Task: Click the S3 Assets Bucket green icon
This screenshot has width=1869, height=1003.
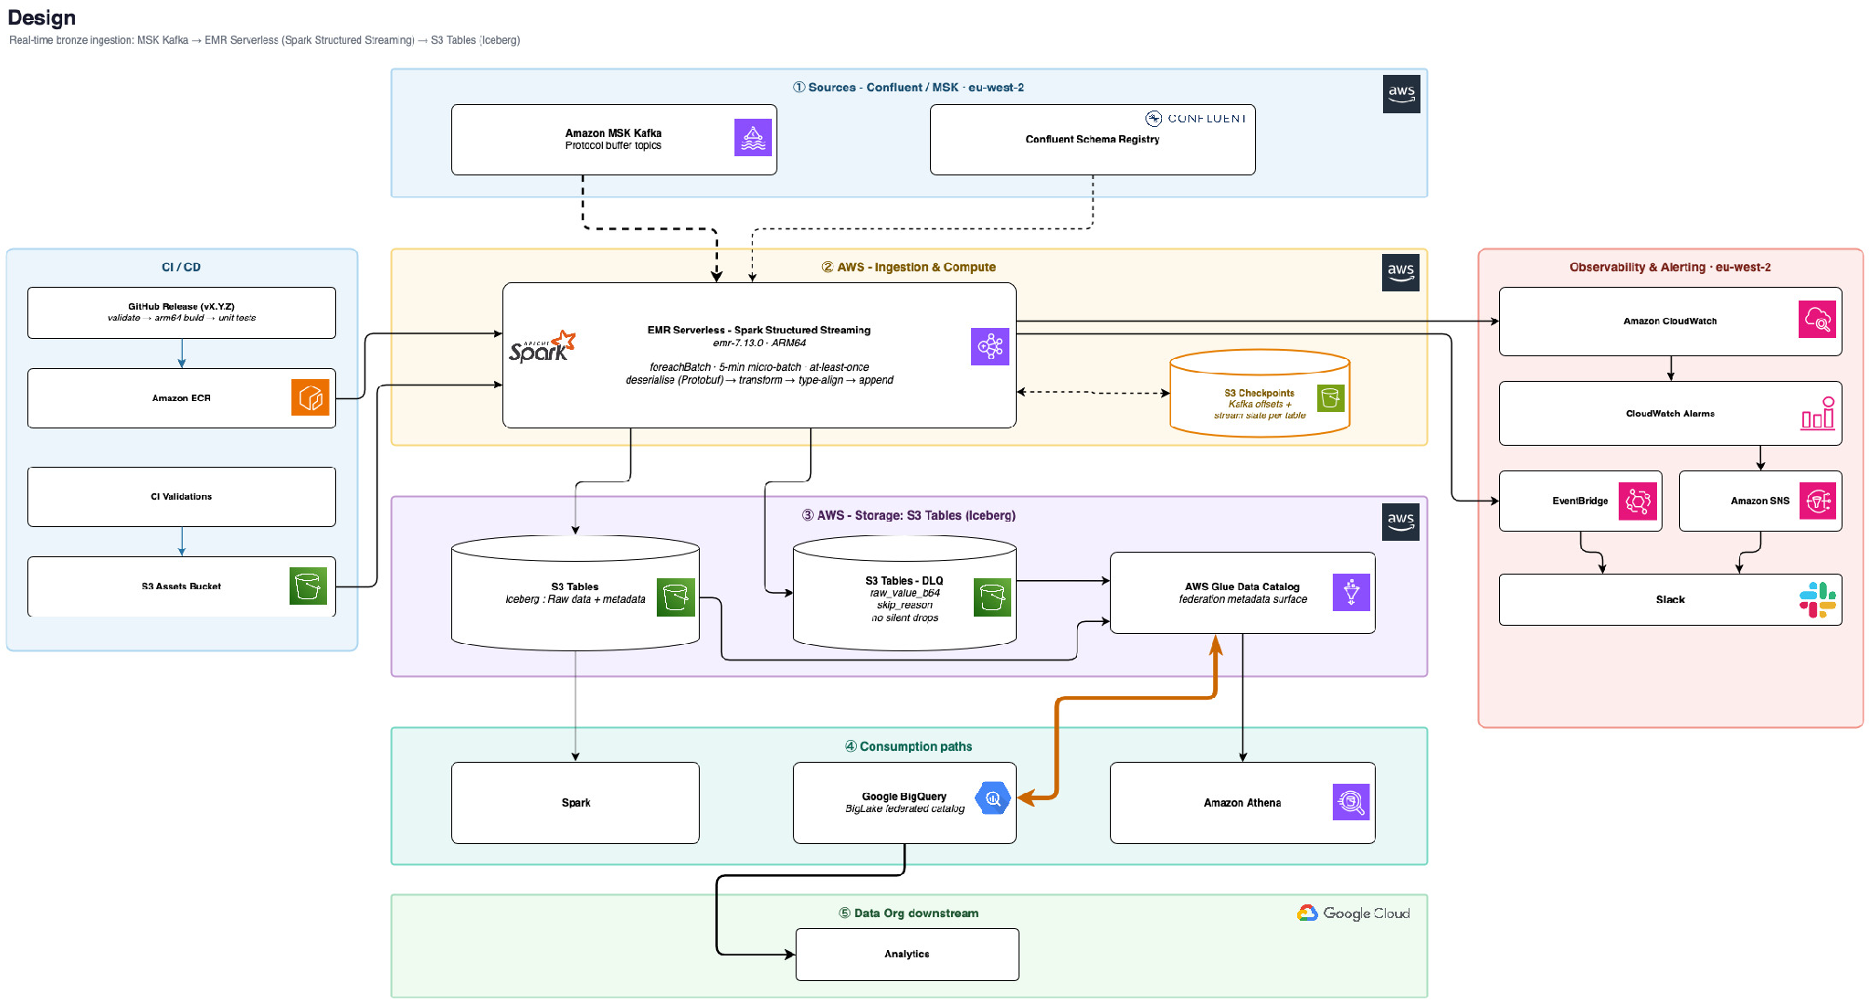Action: pyautogui.click(x=308, y=586)
